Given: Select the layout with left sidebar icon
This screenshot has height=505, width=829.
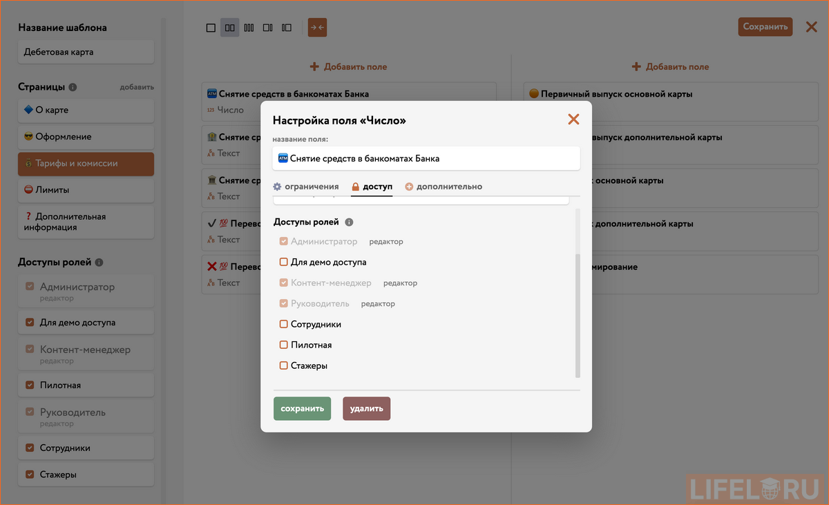Looking at the screenshot, I should tap(287, 27).
